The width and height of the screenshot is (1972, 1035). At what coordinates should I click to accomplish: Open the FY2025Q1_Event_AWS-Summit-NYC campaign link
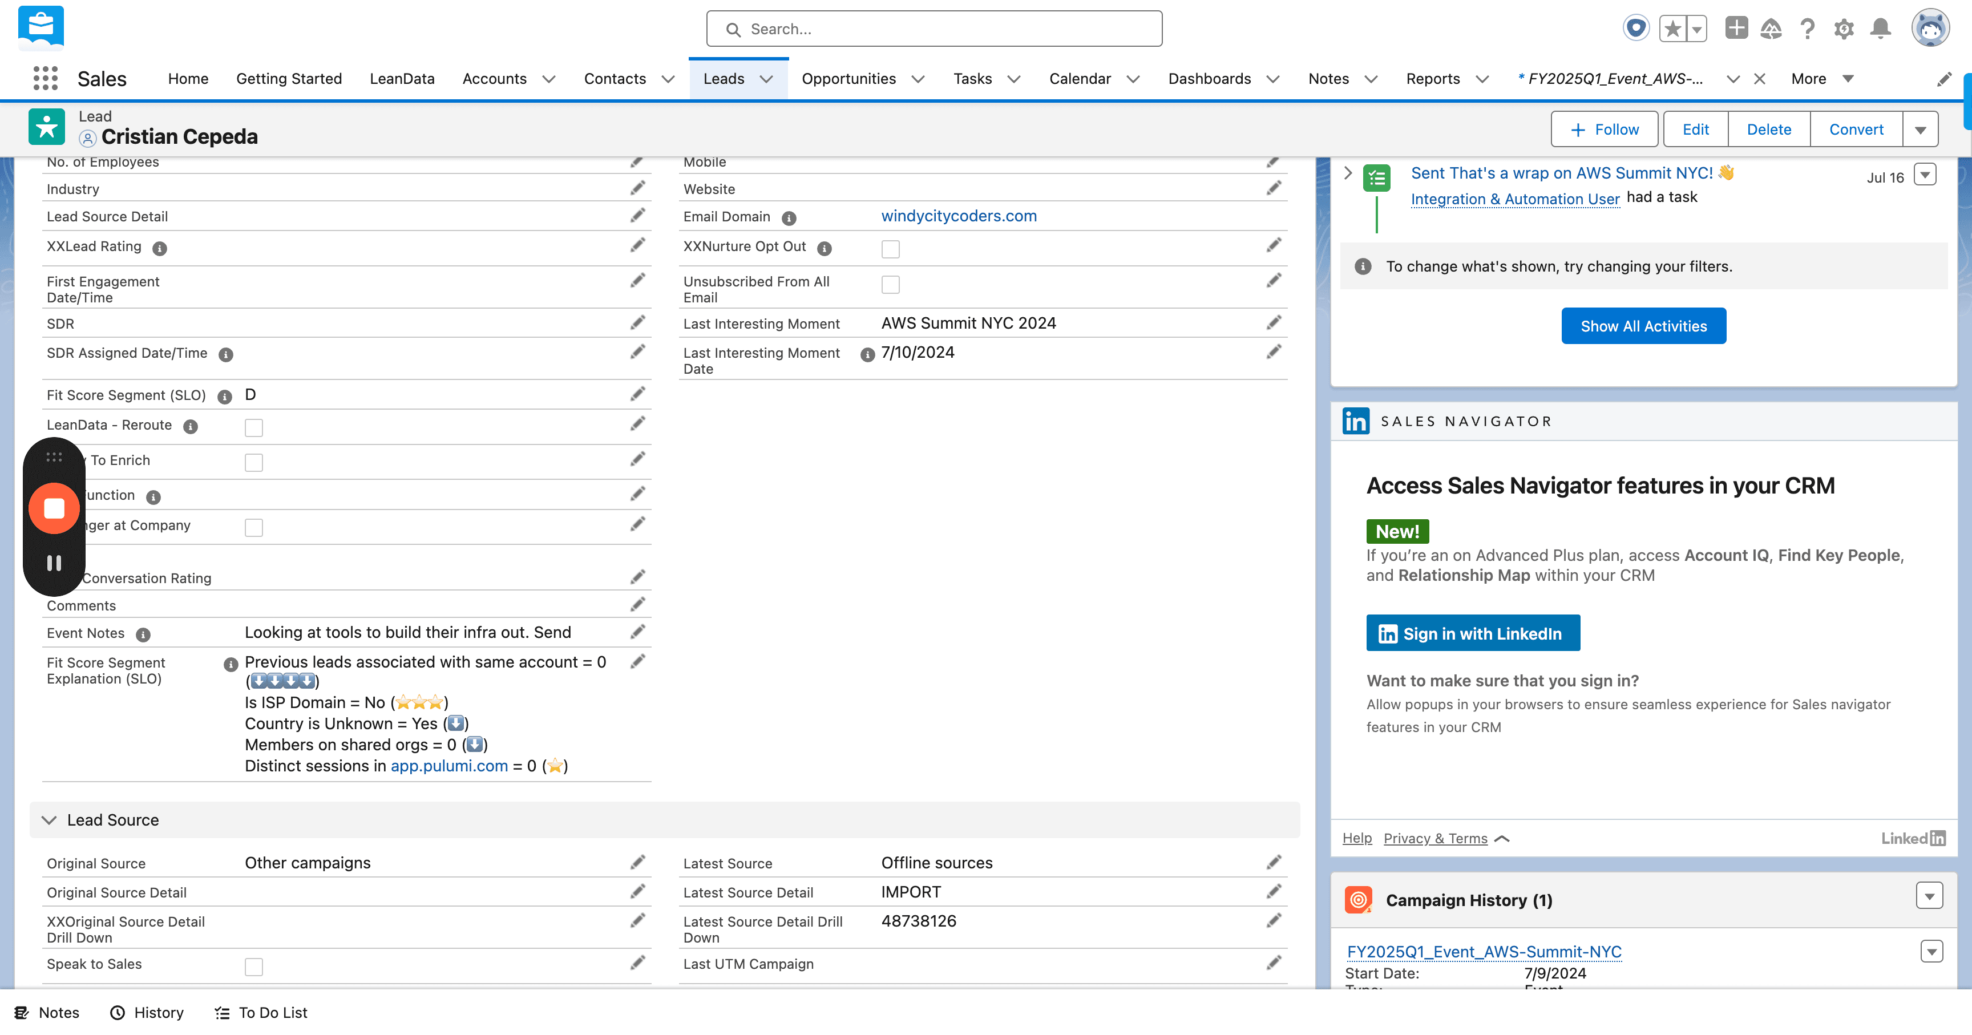[x=1484, y=952]
